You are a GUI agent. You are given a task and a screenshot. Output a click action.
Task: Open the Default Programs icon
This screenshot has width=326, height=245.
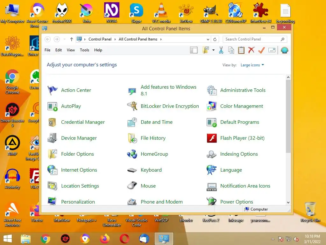click(212, 122)
